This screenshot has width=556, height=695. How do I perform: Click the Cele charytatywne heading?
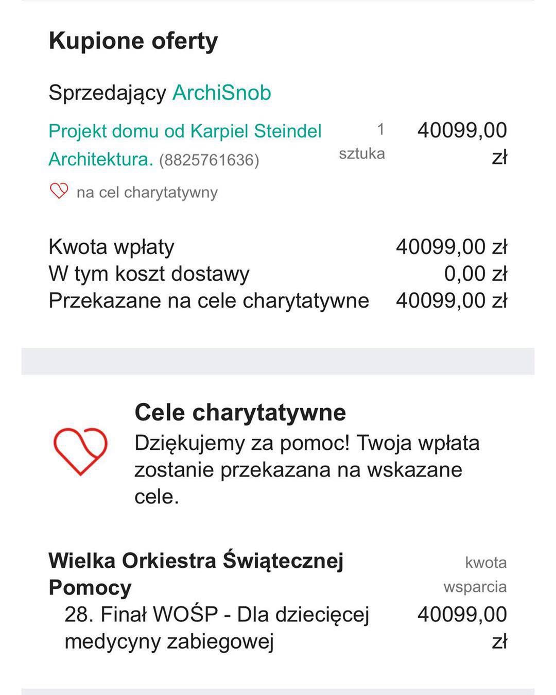pyautogui.click(x=240, y=412)
